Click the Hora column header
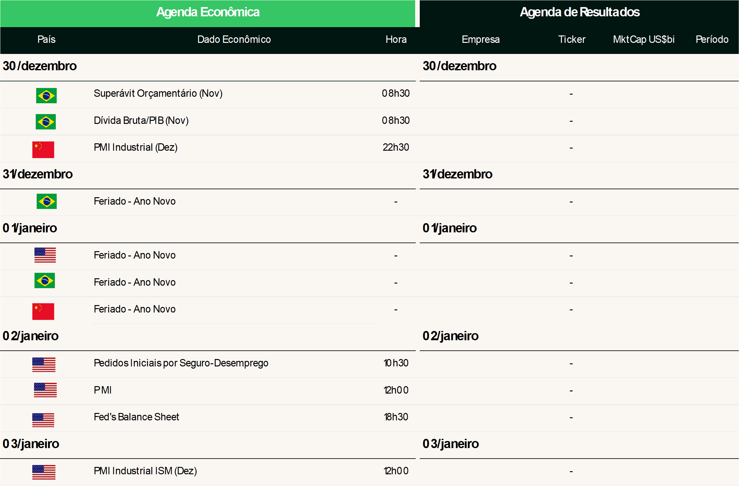Image resolution: width=739 pixels, height=486 pixels. pos(396,39)
